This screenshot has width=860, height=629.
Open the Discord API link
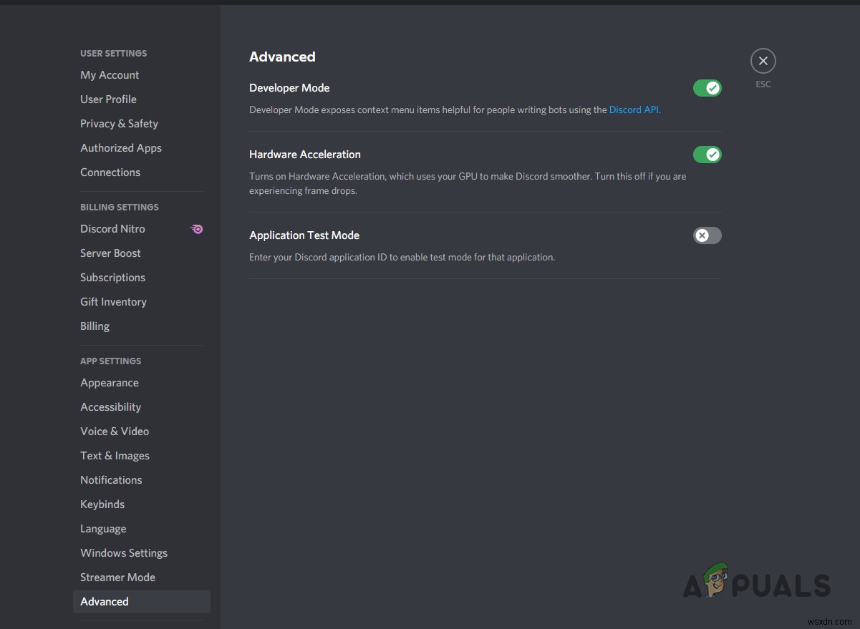pos(633,109)
